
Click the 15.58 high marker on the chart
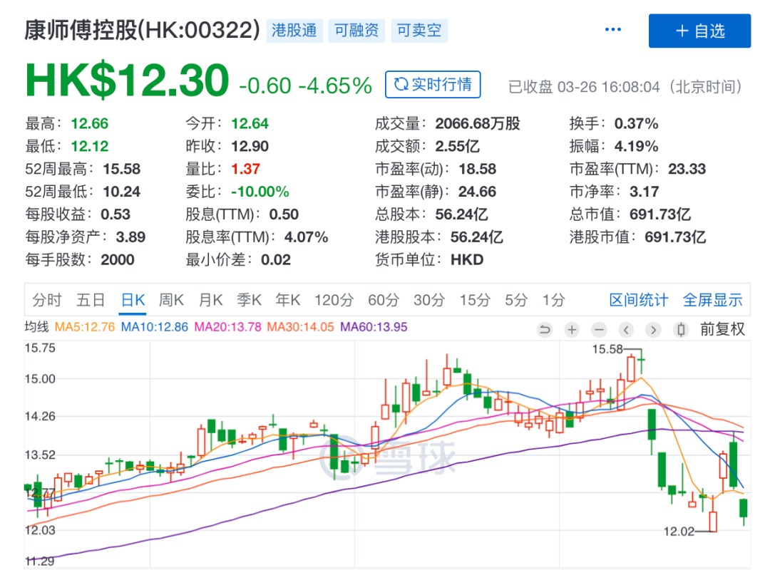click(x=607, y=349)
